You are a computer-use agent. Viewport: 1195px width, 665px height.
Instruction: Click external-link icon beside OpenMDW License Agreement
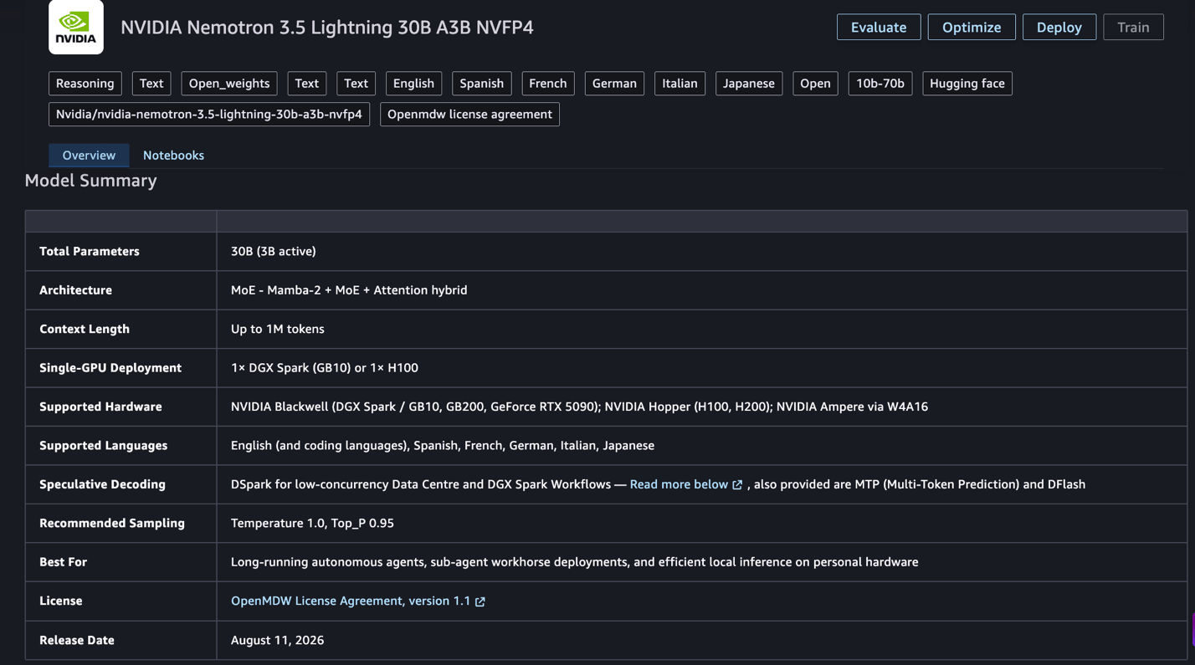[x=480, y=601]
